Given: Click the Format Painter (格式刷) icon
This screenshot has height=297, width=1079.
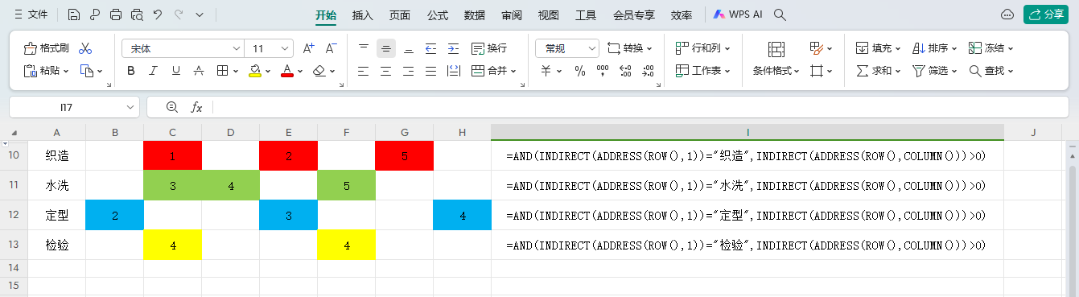Looking at the screenshot, I should click(x=31, y=48).
